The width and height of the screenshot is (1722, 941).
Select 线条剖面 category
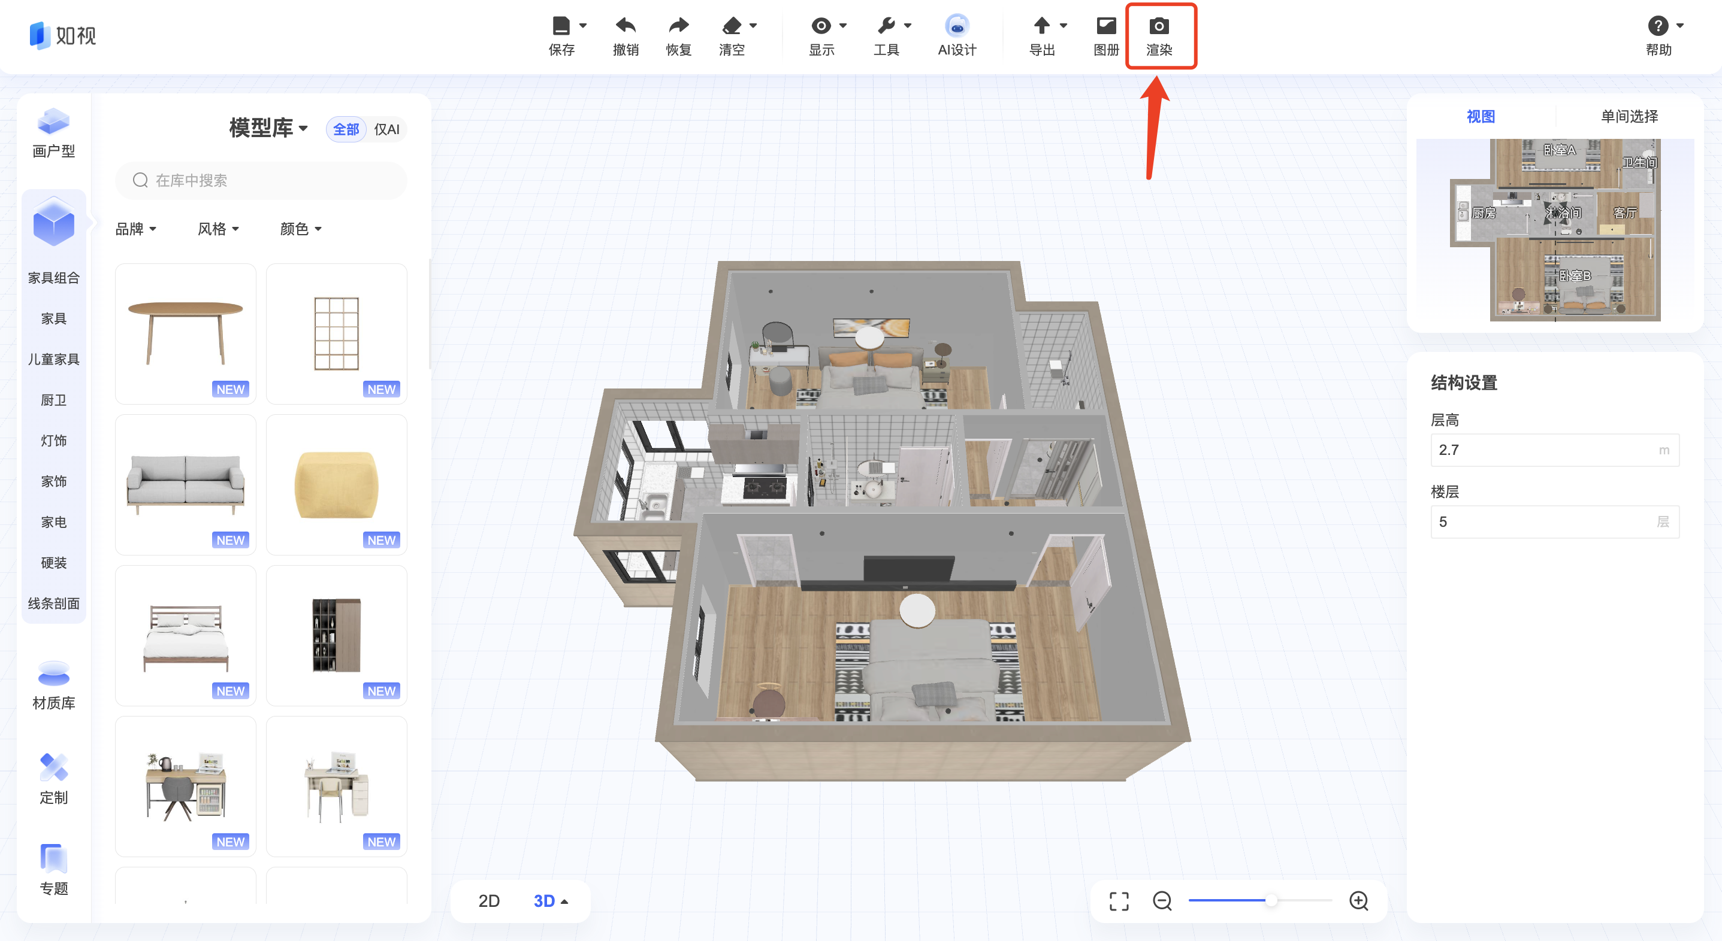pyautogui.click(x=53, y=604)
